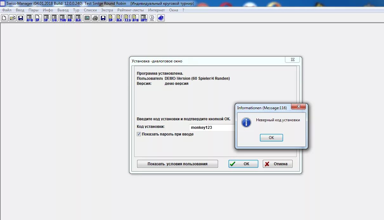This screenshot has width=384, height=220.
Task: Uncheck 'Показать пароль при вводе' checkbox
Action: pyautogui.click(x=139, y=134)
